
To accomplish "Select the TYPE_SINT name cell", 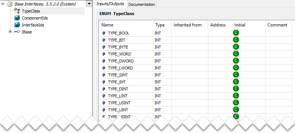I will coord(126,75).
